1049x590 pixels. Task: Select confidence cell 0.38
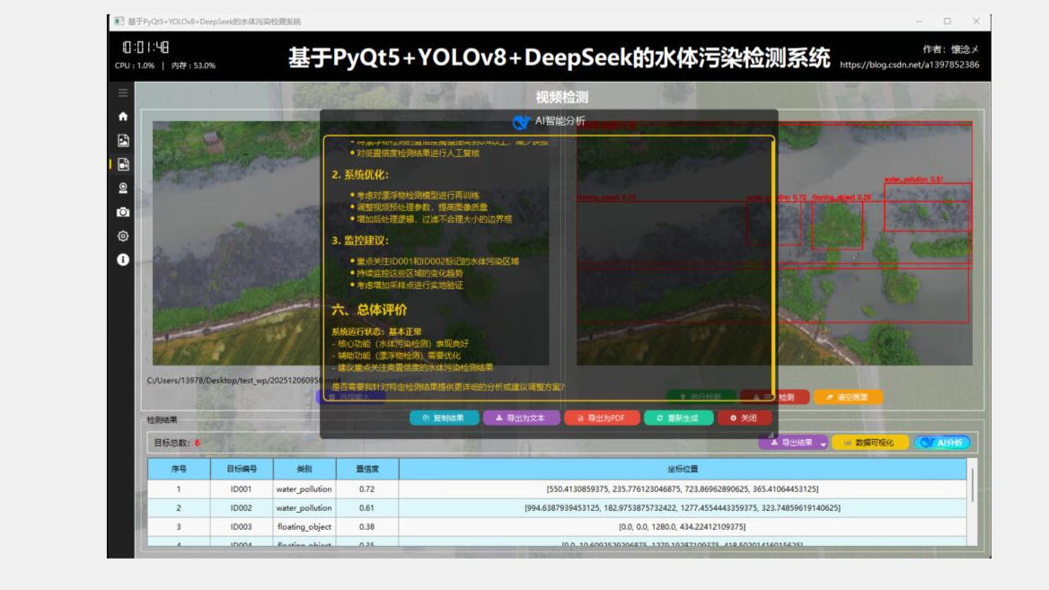[367, 526]
